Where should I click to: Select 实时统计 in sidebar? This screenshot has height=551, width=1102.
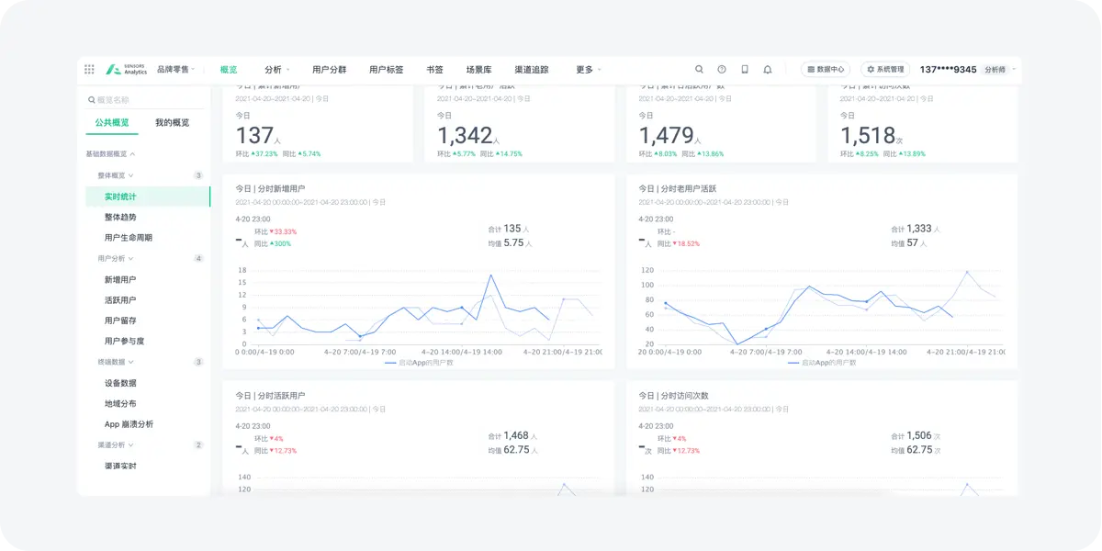[147, 197]
